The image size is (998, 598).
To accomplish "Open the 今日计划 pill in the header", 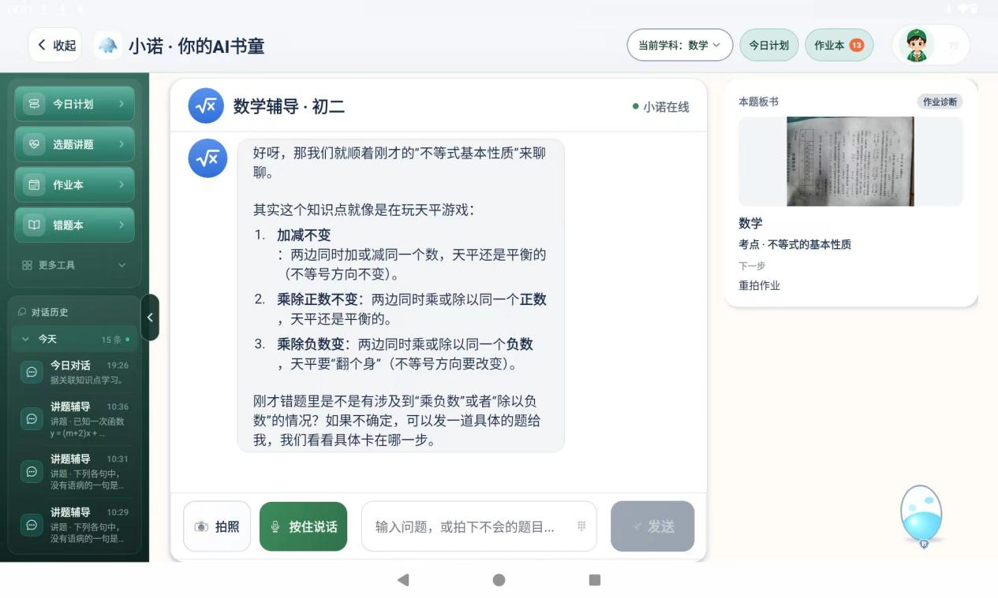I will (x=768, y=45).
